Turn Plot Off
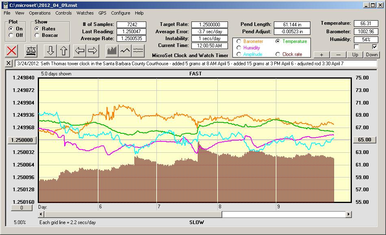 [x=11, y=35]
